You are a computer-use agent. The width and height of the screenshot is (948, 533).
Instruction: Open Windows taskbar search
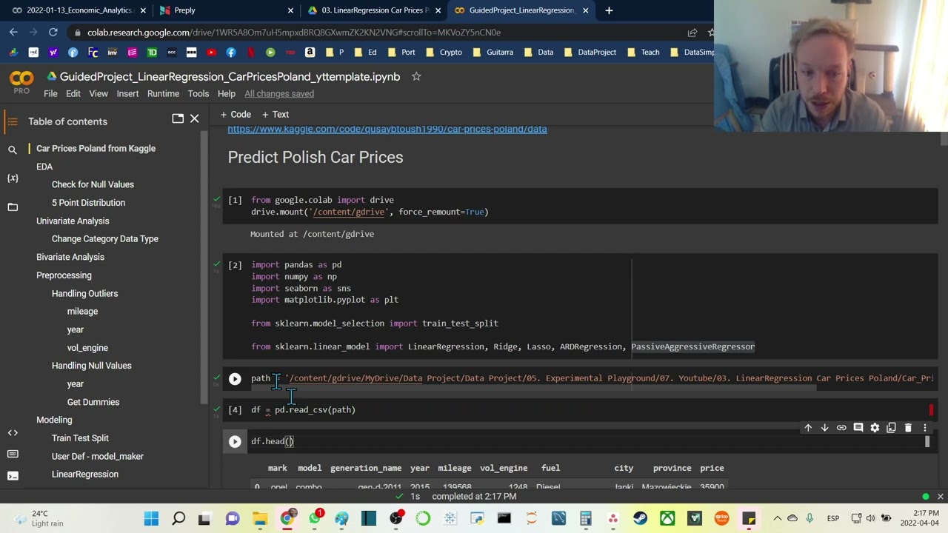(x=178, y=518)
